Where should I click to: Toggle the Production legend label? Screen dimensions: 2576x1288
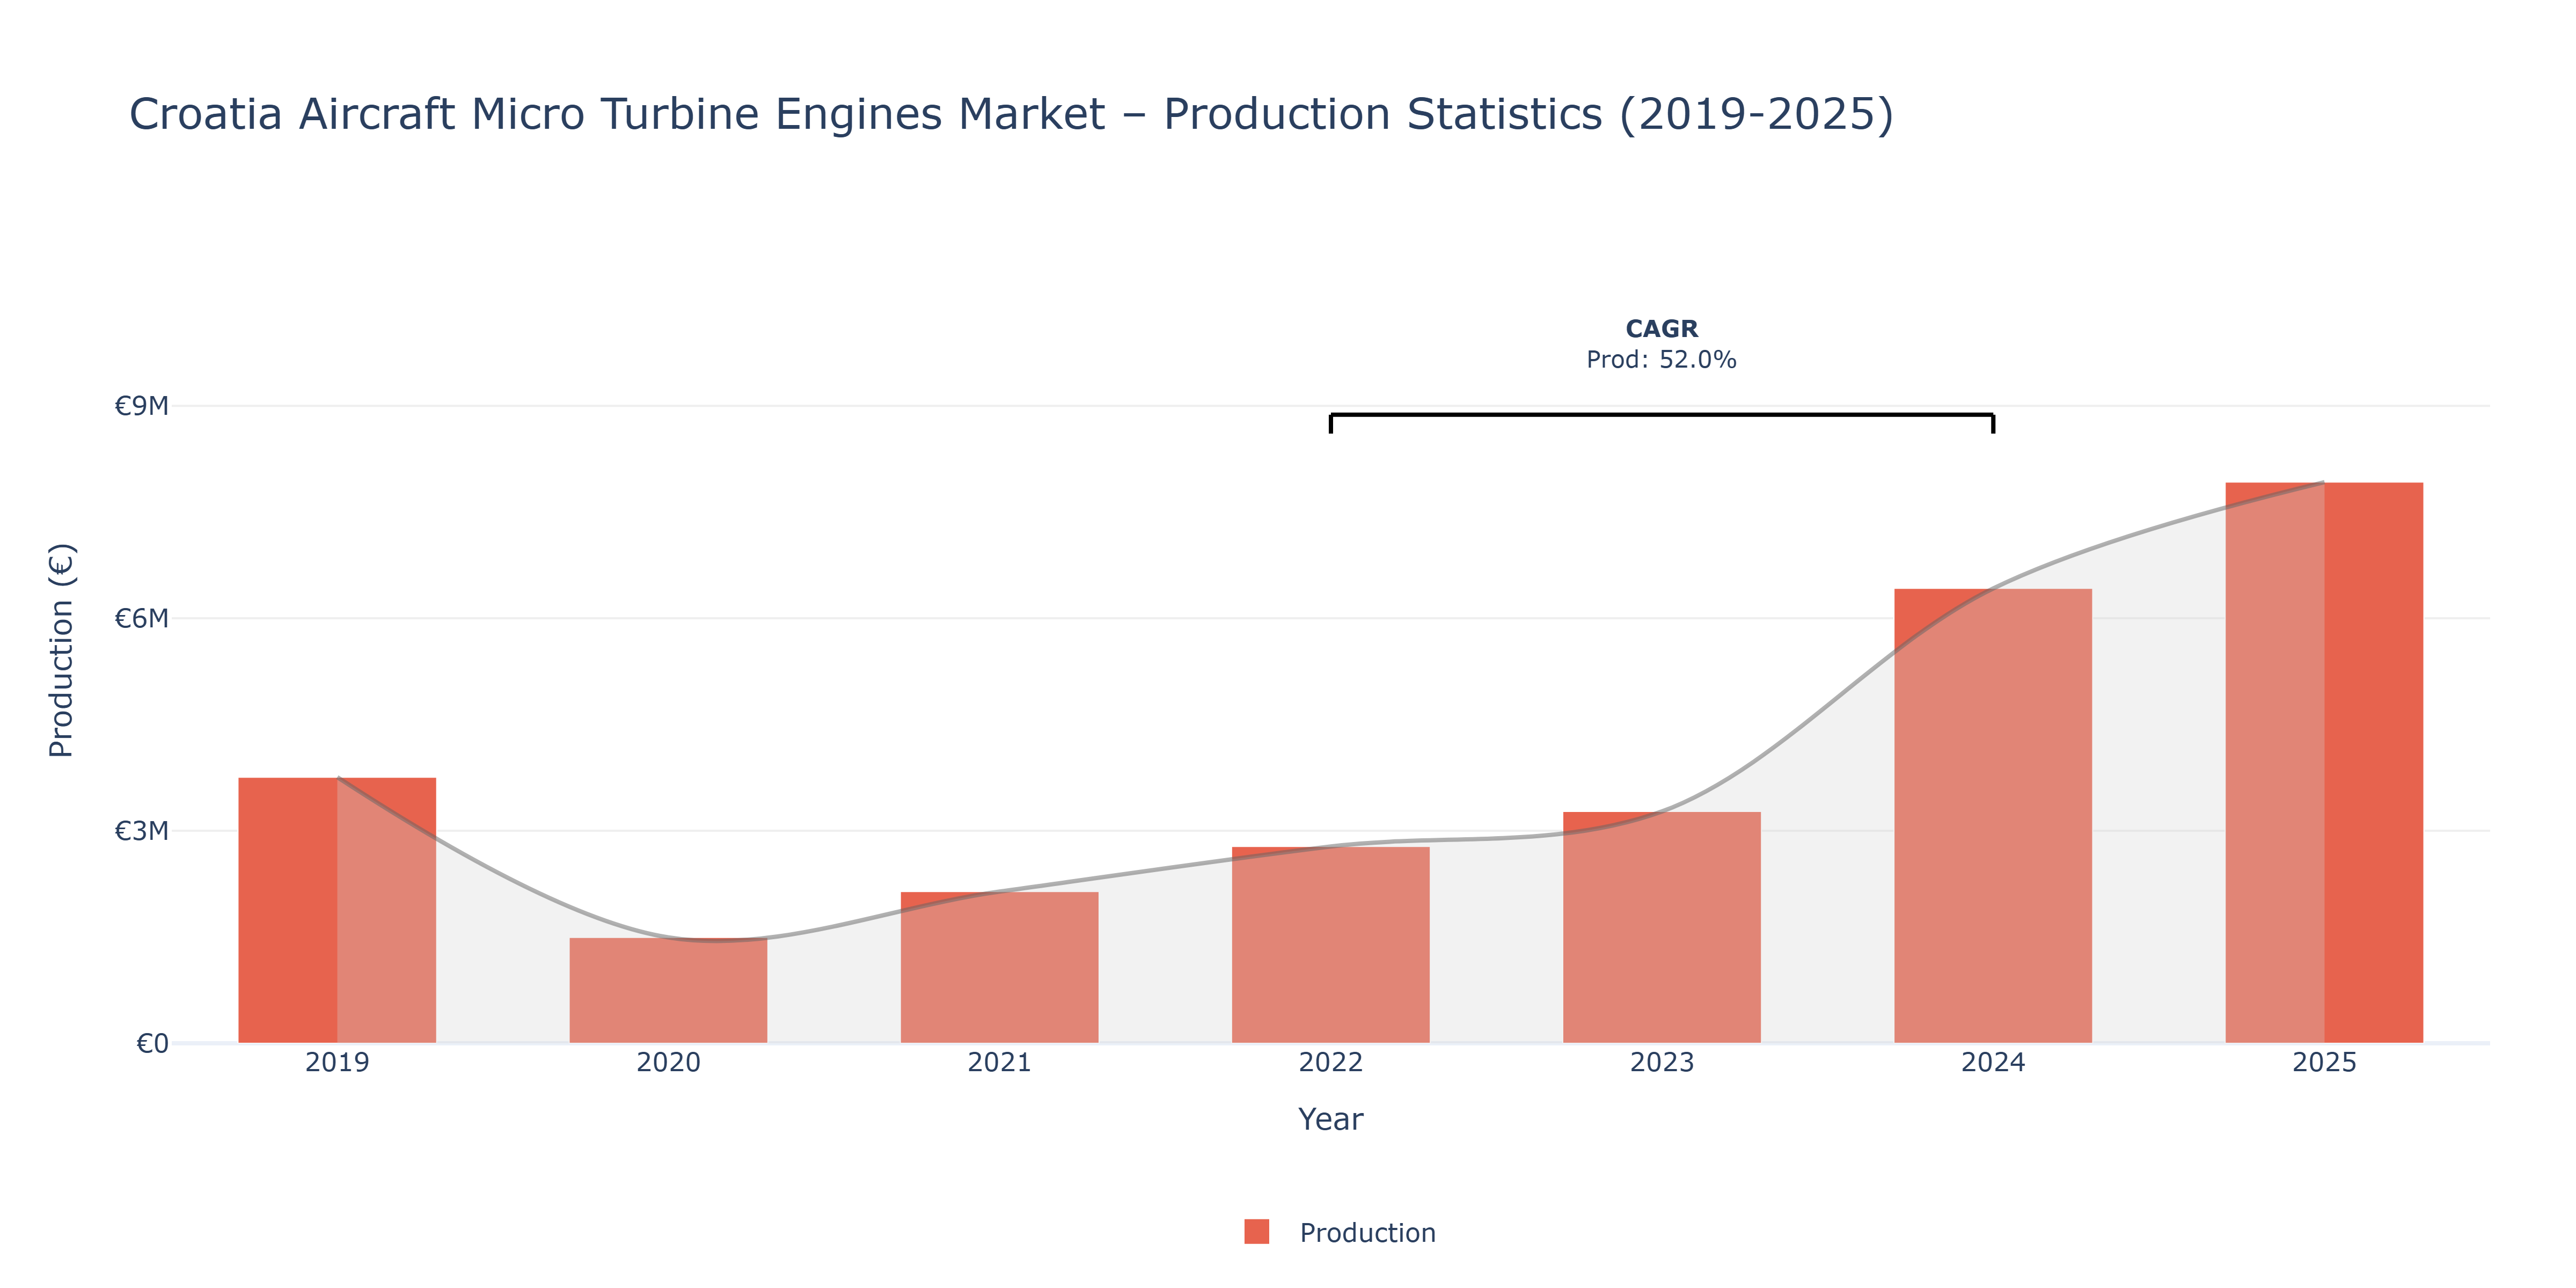click(x=1367, y=1233)
